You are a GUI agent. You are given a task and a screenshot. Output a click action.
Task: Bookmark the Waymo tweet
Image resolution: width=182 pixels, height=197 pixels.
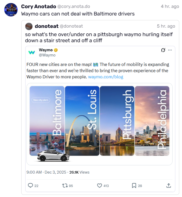pyautogui.click(x=134, y=185)
